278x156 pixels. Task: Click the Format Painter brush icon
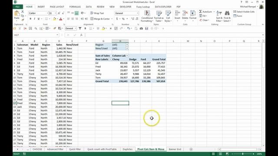[23, 20]
